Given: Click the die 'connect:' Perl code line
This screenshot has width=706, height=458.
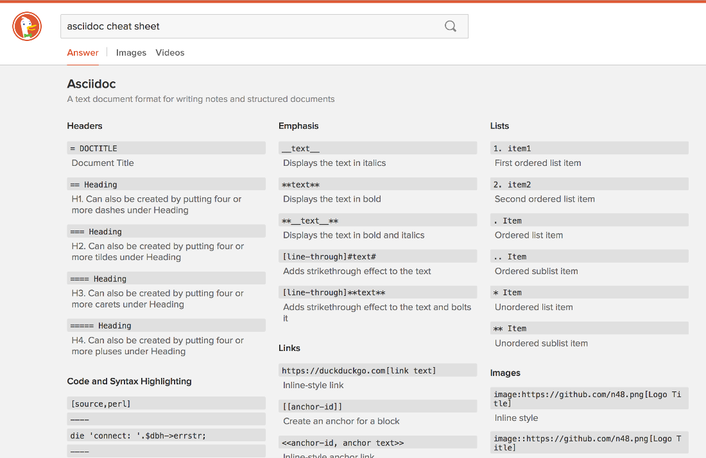Looking at the screenshot, I should (x=166, y=435).
